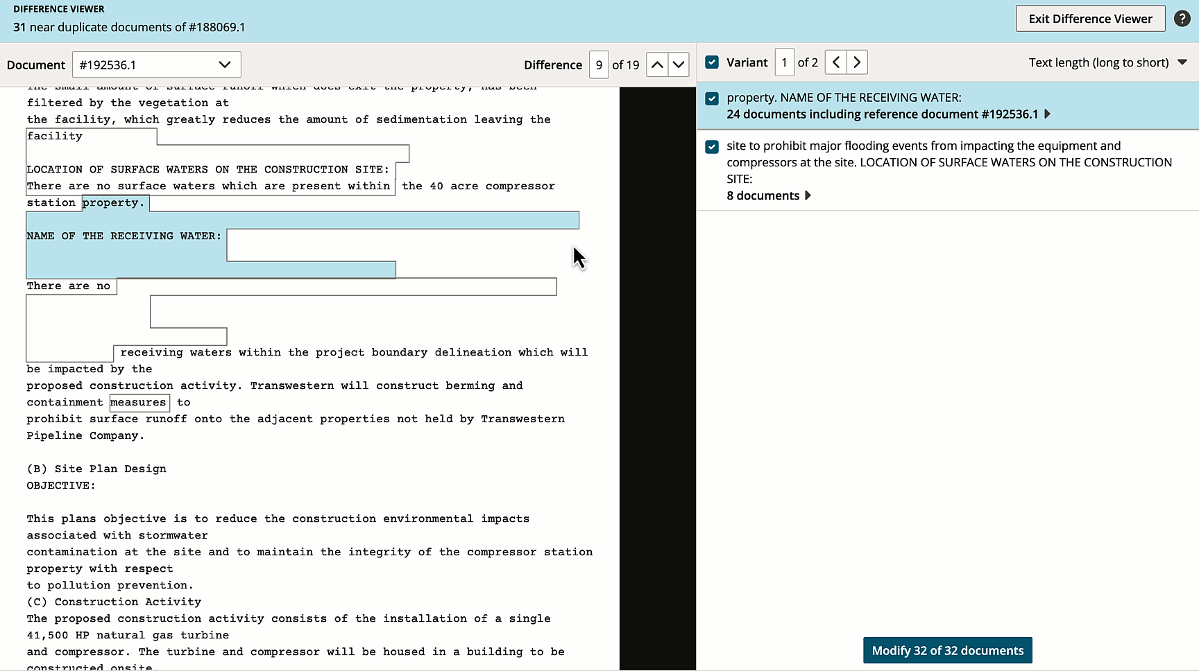Show next variant using right chevron
Viewport: 1199px width, 671px height.
857,62
